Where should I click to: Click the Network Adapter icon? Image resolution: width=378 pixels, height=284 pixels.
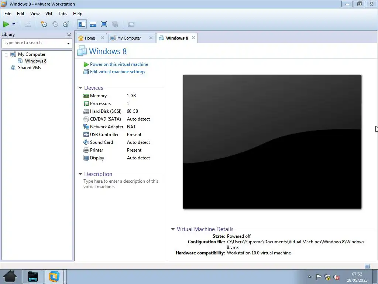click(x=86, y=127)
